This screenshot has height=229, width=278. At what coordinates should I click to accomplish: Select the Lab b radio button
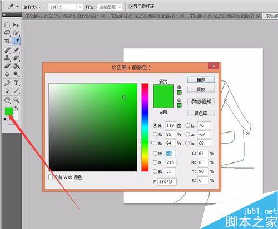pos(188,143)
